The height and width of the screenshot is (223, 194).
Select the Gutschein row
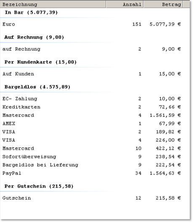click(95, 198)
